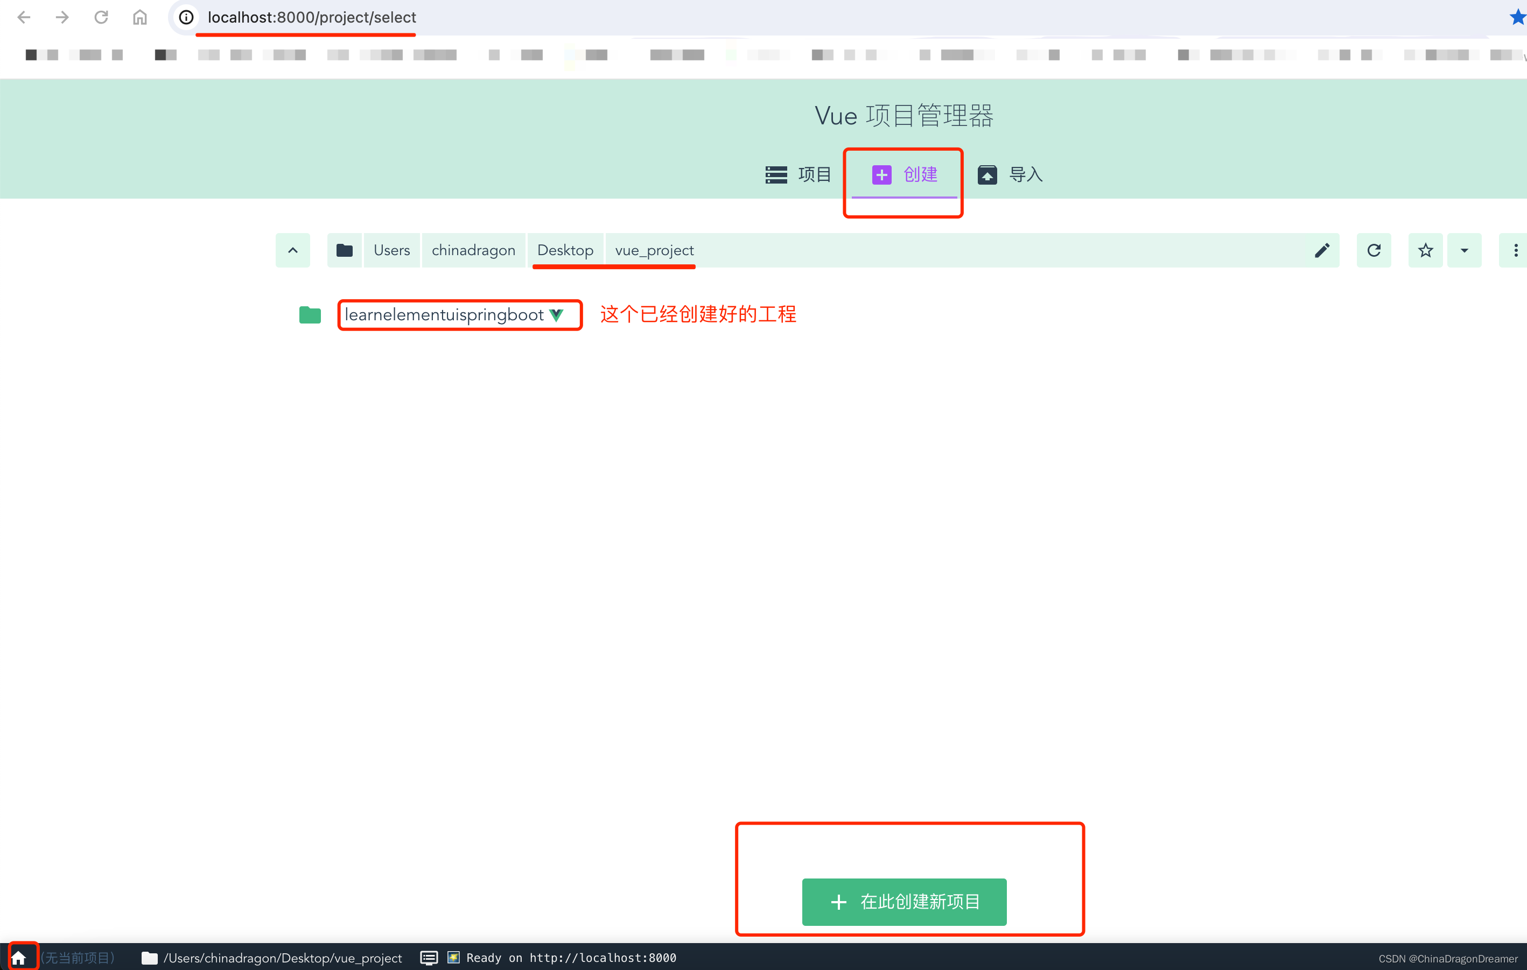
Task: Open the logs icon in status bar
Action: 429,957
